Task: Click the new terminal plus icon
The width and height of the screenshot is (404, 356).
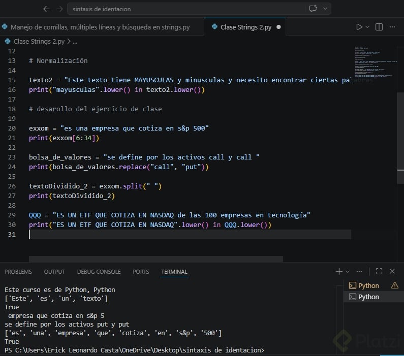Action: pyautogui.click(x=339, y=272)
